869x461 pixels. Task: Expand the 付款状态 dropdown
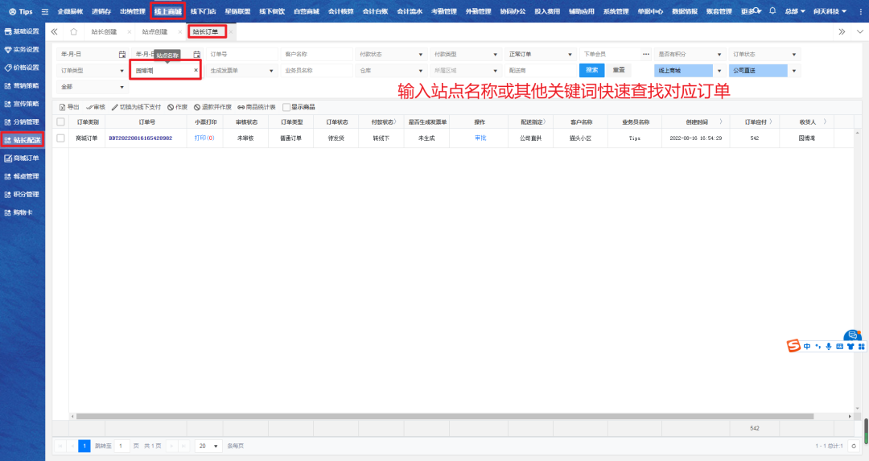(420, 55)
